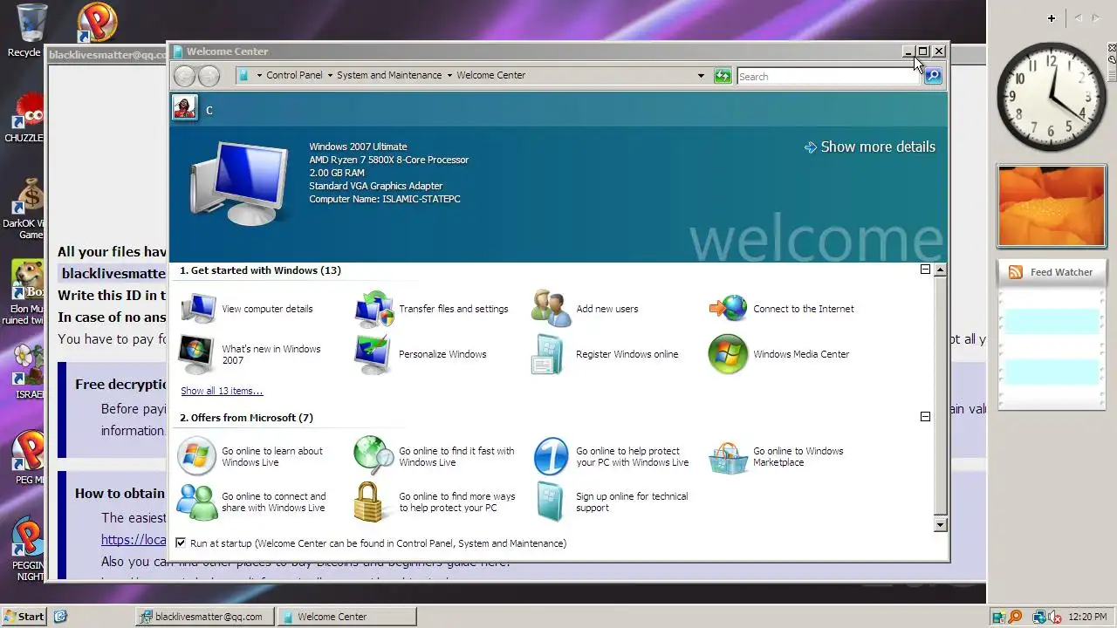Click the sidebar clock gadget

(1052, 97)
